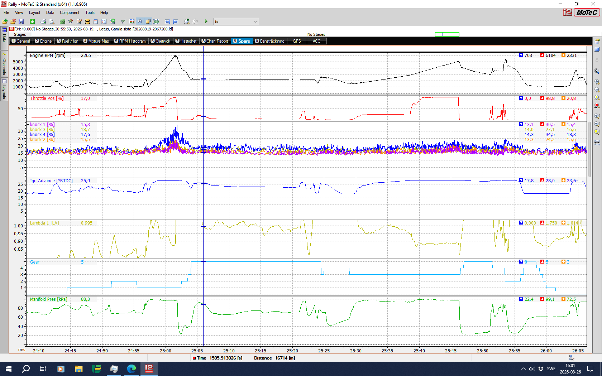Open the Layout menu
This screenshot has height=376, width=602.
click(x=34, y=13)
